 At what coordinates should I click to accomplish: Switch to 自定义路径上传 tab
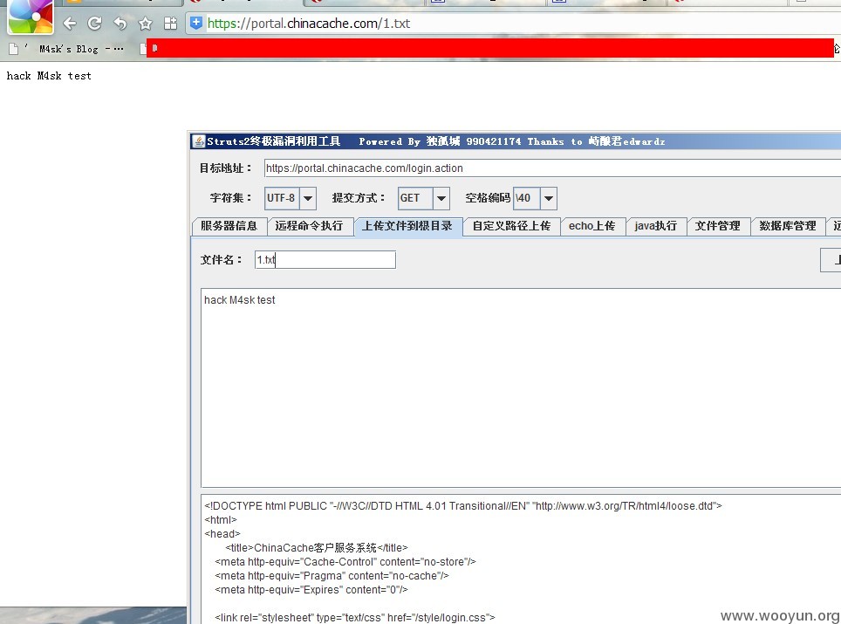[x=512, y=226]
